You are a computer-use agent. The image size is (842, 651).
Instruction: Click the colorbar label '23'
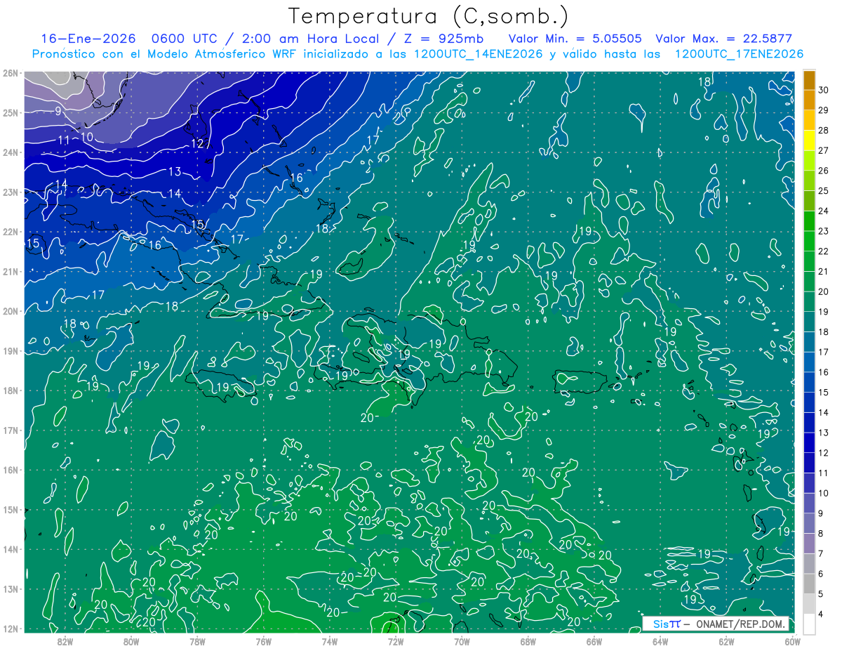pos(823,231)
